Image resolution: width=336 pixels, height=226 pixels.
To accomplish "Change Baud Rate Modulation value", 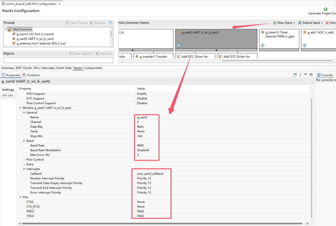I will pyautogui.click(x=143, y=150).
